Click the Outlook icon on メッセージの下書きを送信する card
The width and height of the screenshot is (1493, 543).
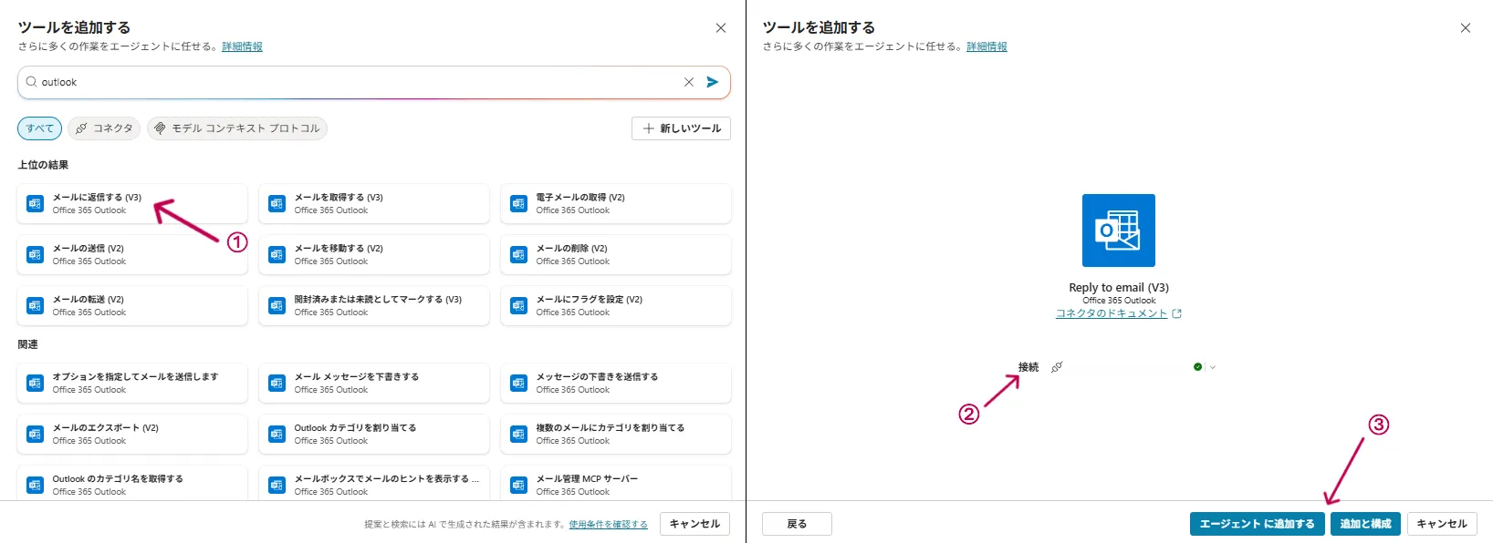click(518, 384)
